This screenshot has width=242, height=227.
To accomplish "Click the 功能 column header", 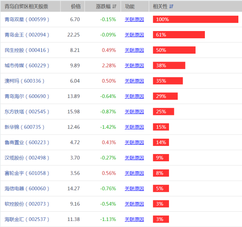I will [x=135, y=6].
